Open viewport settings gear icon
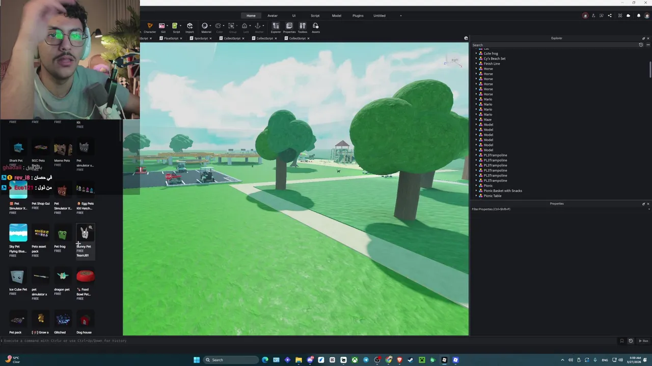The image size is (652, 366). (x=466, y=38)
